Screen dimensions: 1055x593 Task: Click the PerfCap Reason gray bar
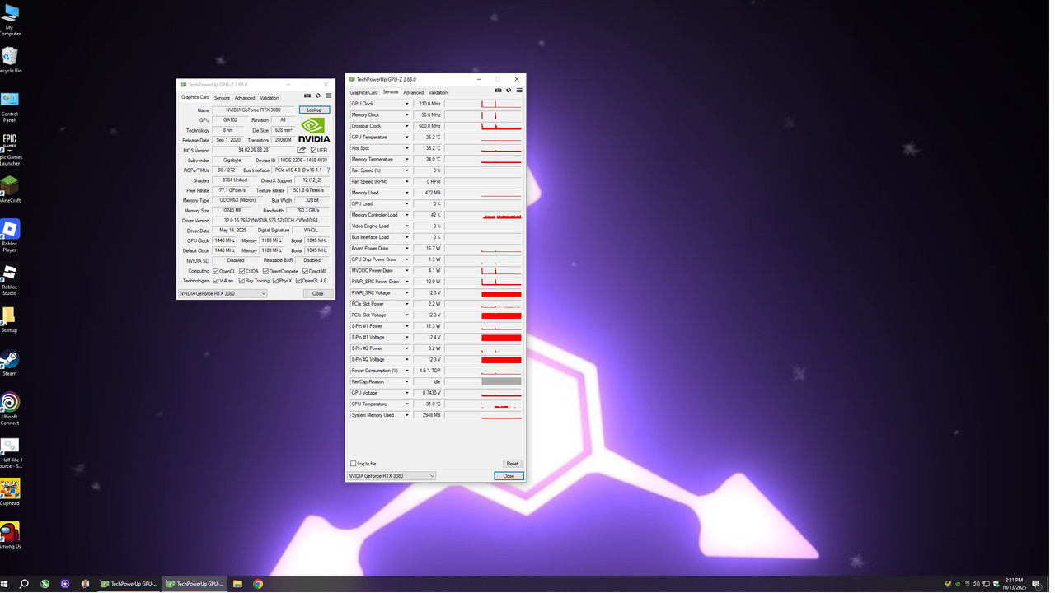(501, 382)
